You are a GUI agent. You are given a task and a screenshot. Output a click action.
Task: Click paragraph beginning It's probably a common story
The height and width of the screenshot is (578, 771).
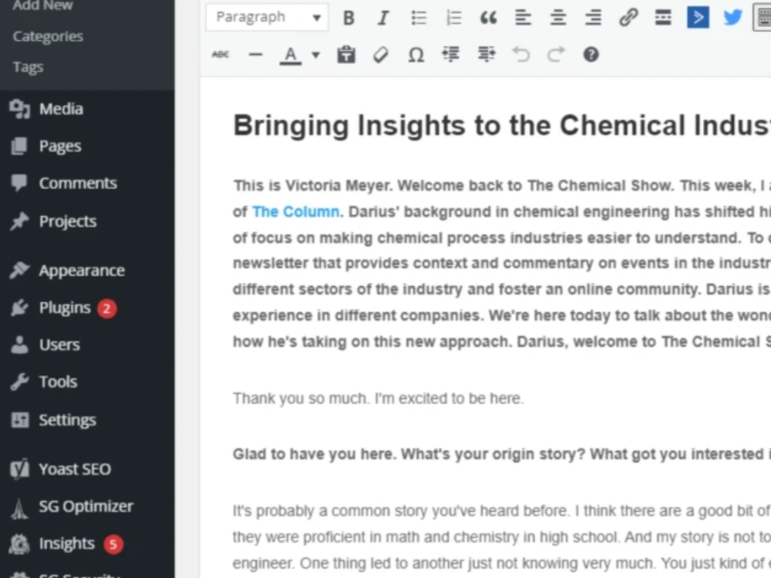pos(502,536)
